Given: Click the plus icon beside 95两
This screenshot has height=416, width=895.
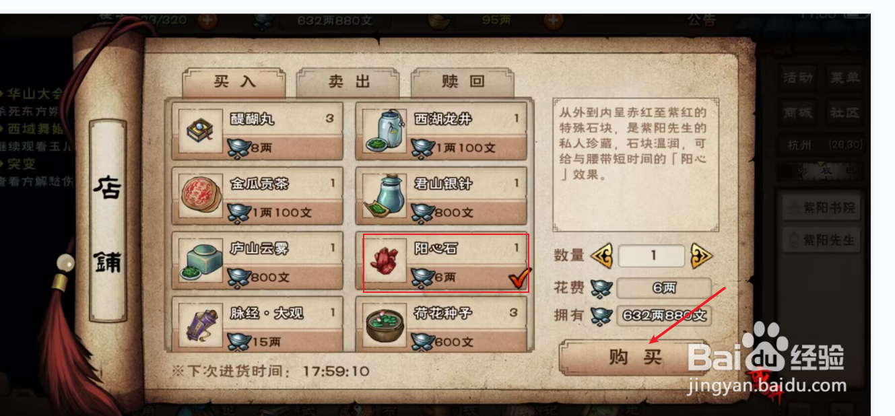Looking at the screenshot, I should [553, 20].
